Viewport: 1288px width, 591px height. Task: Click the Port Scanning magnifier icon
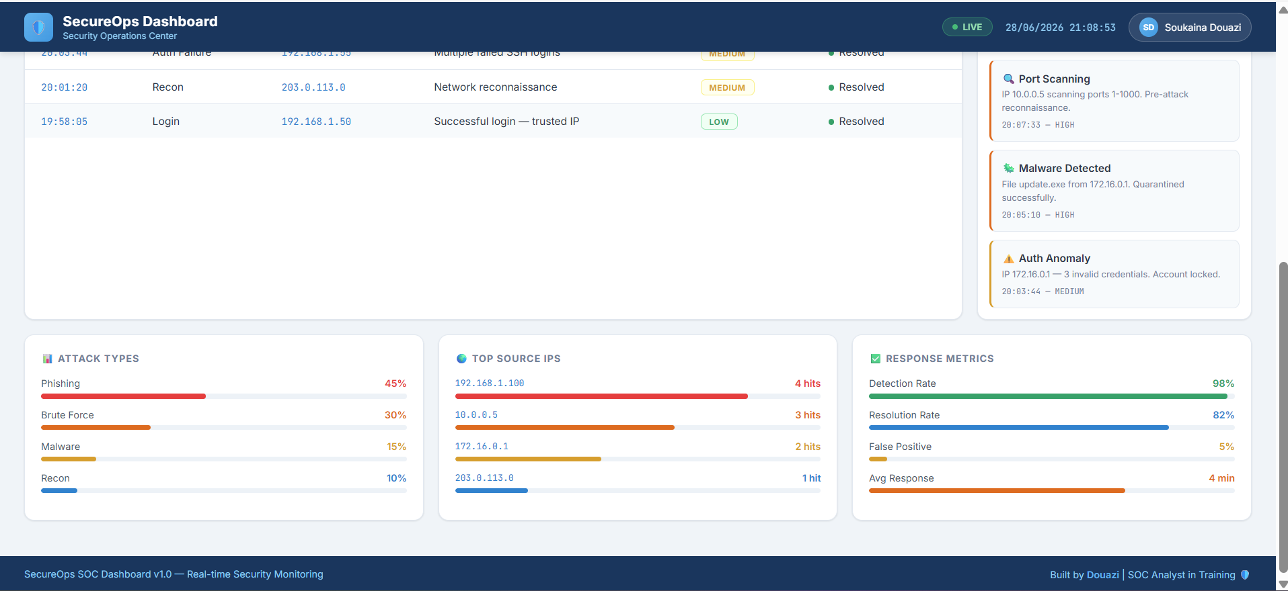[1008, 79]
